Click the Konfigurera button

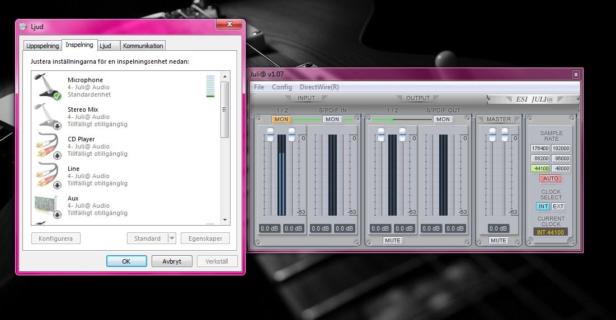pos(56,238)
